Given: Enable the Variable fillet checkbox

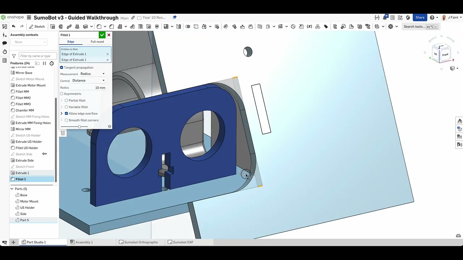Looking at the screenshot, I should click(66, 107).
